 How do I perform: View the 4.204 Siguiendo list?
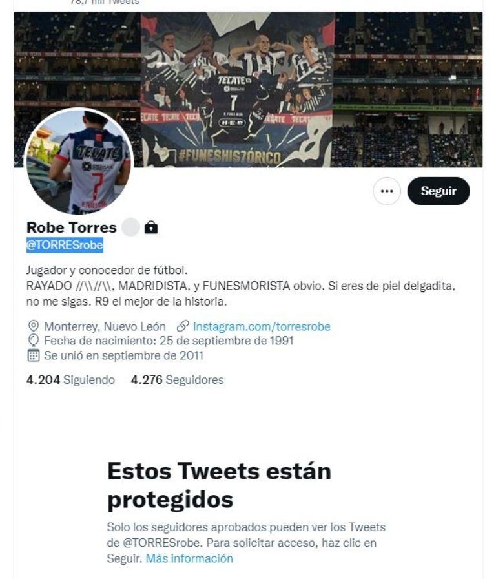(x=70, y=379)
